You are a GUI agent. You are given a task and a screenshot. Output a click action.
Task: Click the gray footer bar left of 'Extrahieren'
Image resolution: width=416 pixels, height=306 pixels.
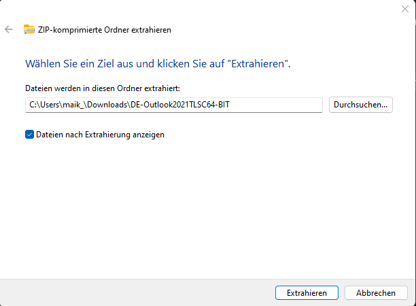point(136,292)
